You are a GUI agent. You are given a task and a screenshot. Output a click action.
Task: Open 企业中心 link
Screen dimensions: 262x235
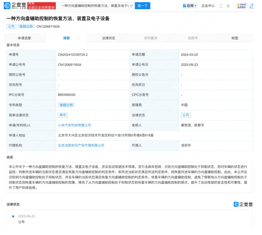(x=208, y=6)
